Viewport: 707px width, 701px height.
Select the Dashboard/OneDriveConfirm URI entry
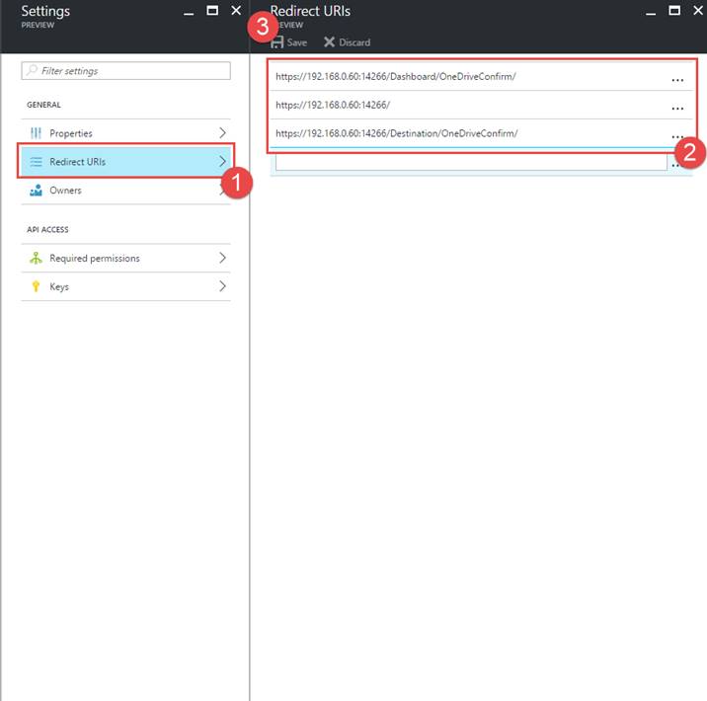pos(396,77)
